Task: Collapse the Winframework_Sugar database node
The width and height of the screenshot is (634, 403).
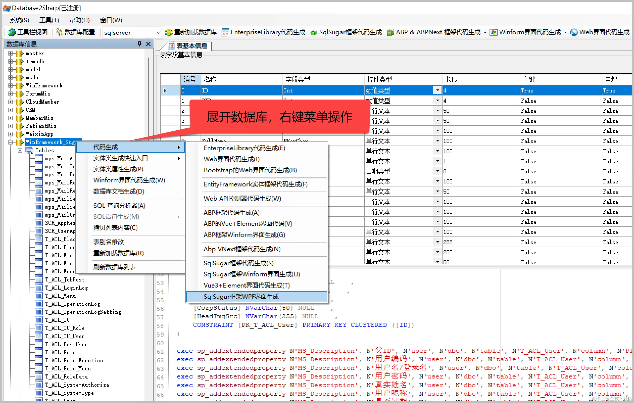Action: coord(10,142)
